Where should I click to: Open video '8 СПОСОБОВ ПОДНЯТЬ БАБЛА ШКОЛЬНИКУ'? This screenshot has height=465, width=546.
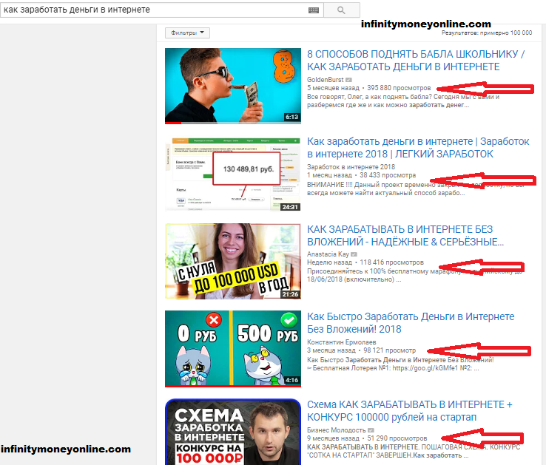pyautogui.click(x=416, y=60)
